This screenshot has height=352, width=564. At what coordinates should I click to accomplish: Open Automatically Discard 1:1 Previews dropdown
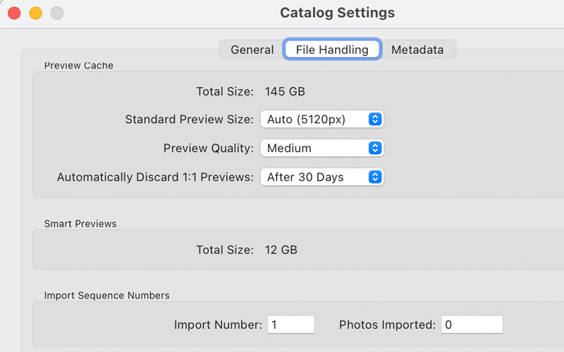[x=321, y=177]
